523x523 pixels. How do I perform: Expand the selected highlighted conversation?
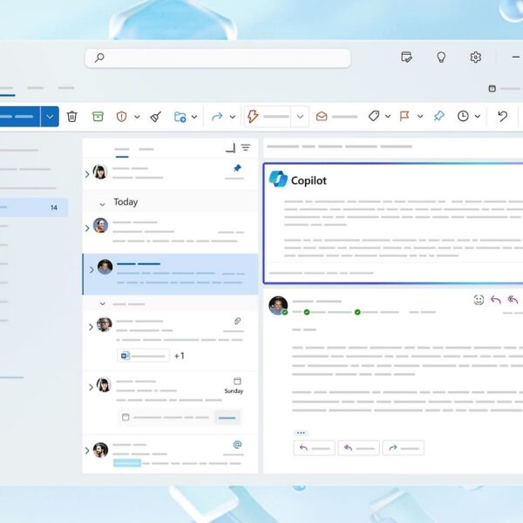click(92, 270)
